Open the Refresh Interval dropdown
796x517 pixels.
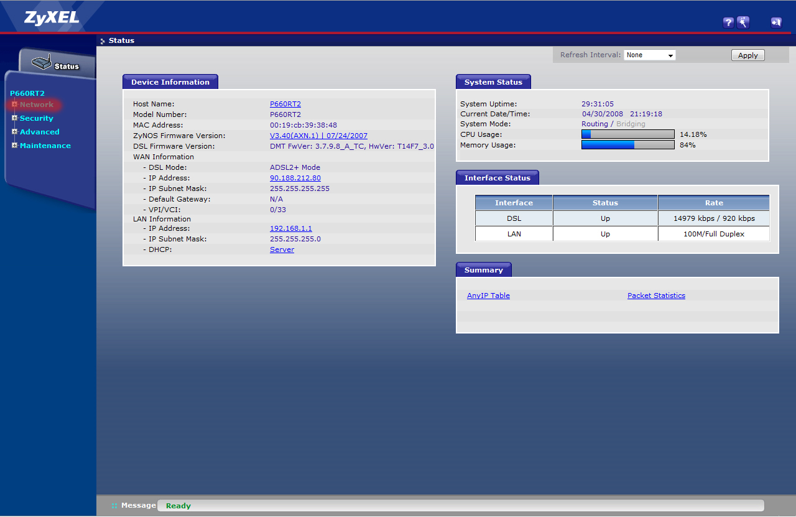pyautogui.click(x=650, y=55)
